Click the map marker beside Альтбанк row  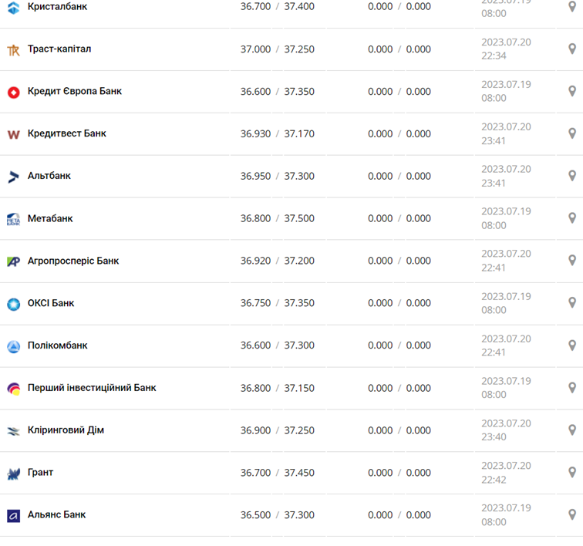pyautogui.click(x=572, y=176)
